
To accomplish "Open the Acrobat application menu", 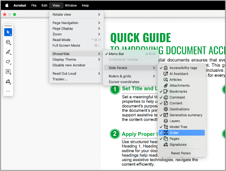I will click(20, 5).
